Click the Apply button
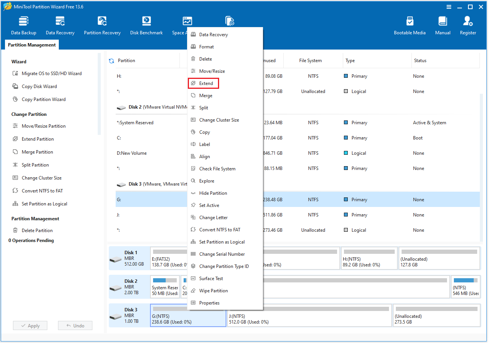 (30, 325)
